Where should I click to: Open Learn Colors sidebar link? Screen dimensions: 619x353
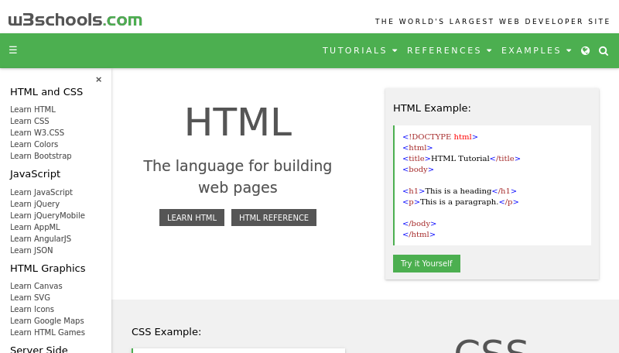pos(34,144)
